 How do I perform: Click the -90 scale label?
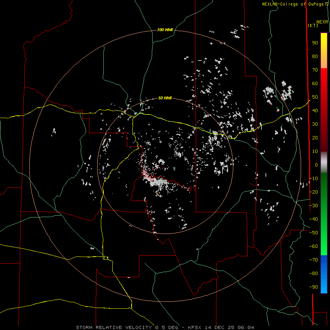click(x=313, y=287)
